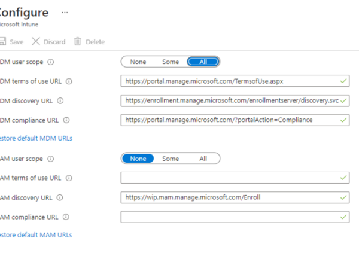
Task: Show info for MDM compliance URL
Action: (x=66, y=120)
